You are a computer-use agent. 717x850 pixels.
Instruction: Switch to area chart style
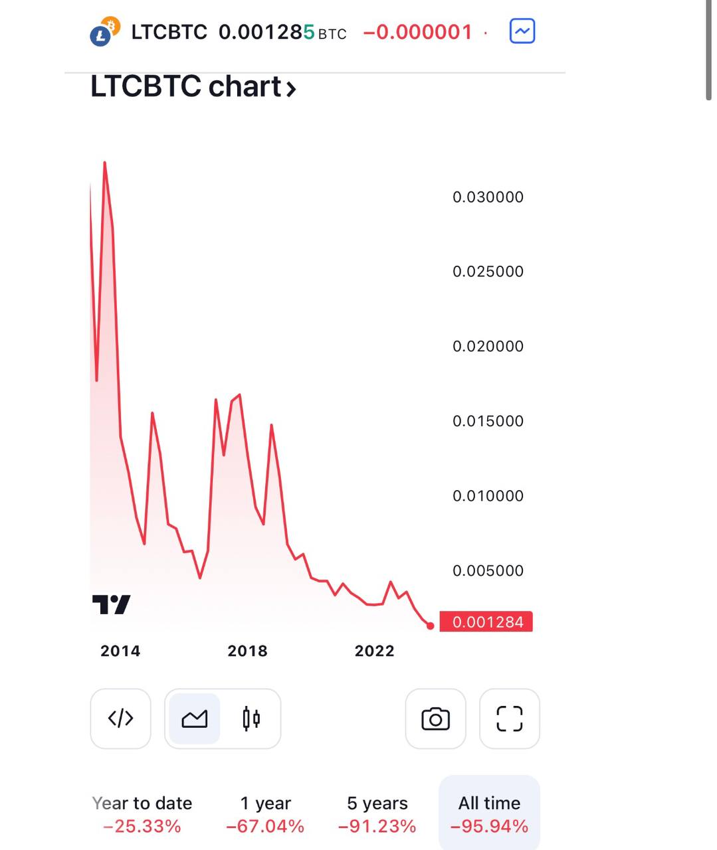pyautogui.click(x=195, y=719)
